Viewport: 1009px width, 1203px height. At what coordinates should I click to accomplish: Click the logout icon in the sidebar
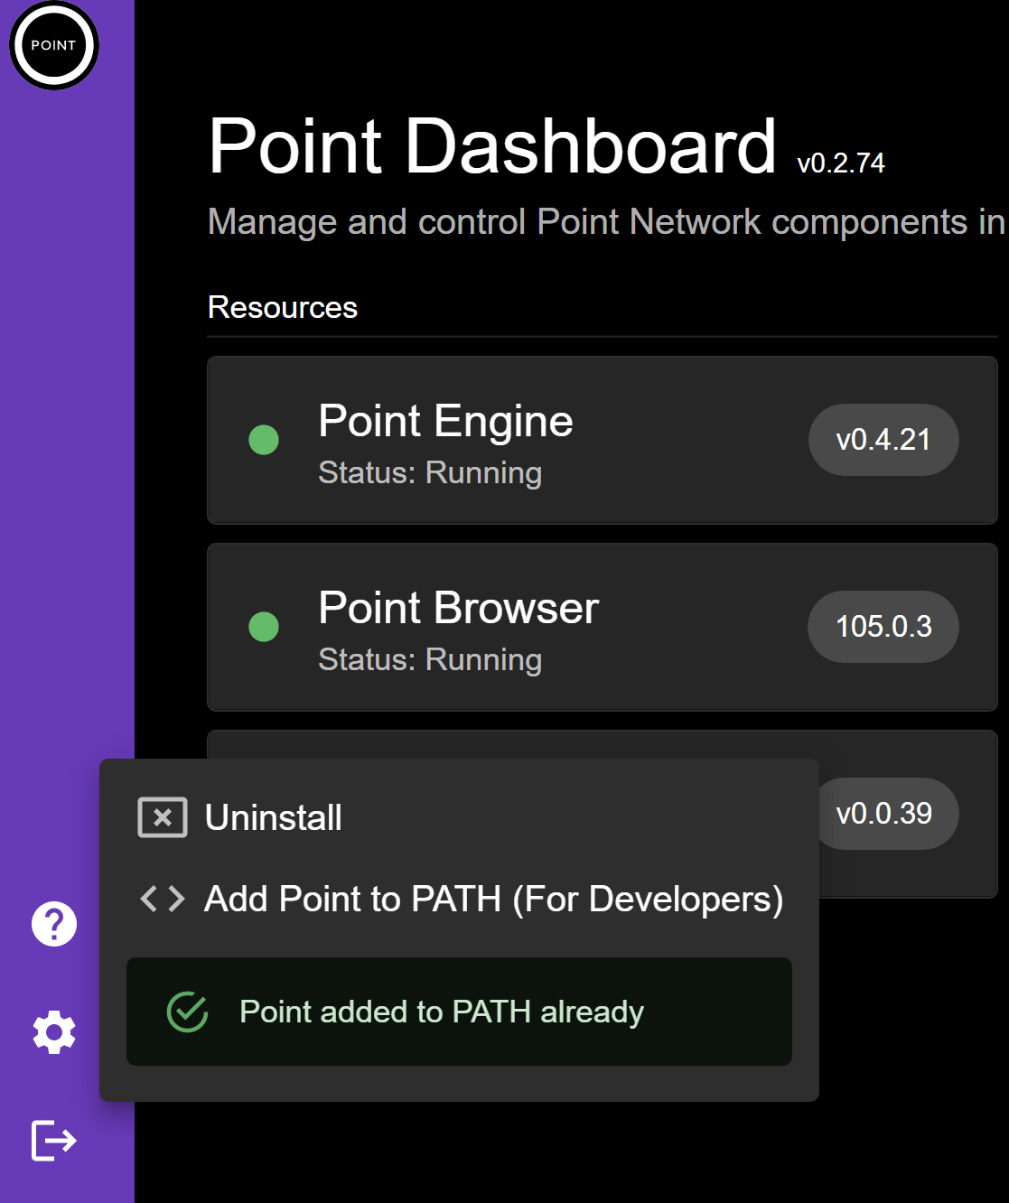point(53,1139)
